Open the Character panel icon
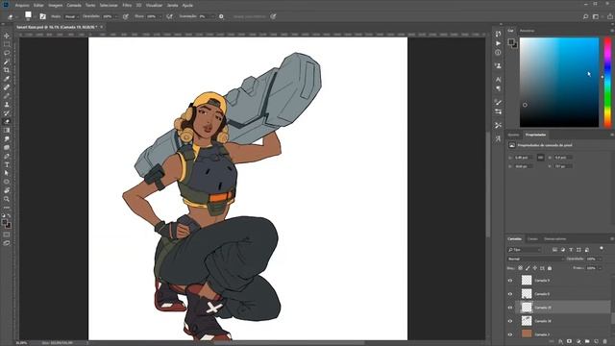Screen dimensions: 615x346 [x=498, y=79]
